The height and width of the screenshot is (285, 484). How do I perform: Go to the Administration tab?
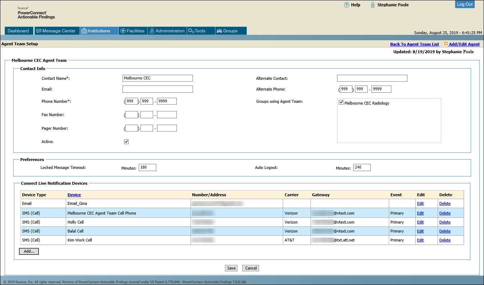(167, 31)
